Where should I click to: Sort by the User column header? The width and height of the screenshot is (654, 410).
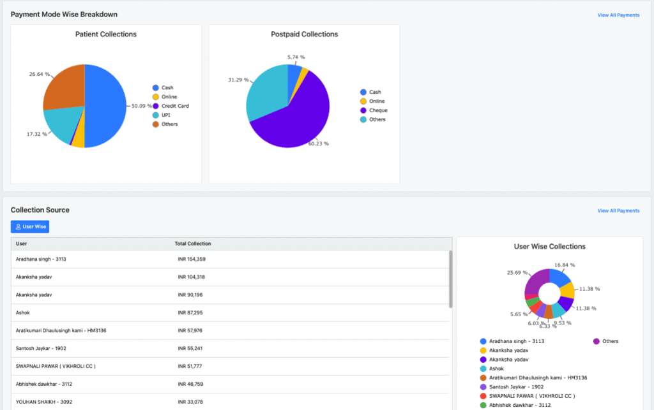[x=22, y=244]
